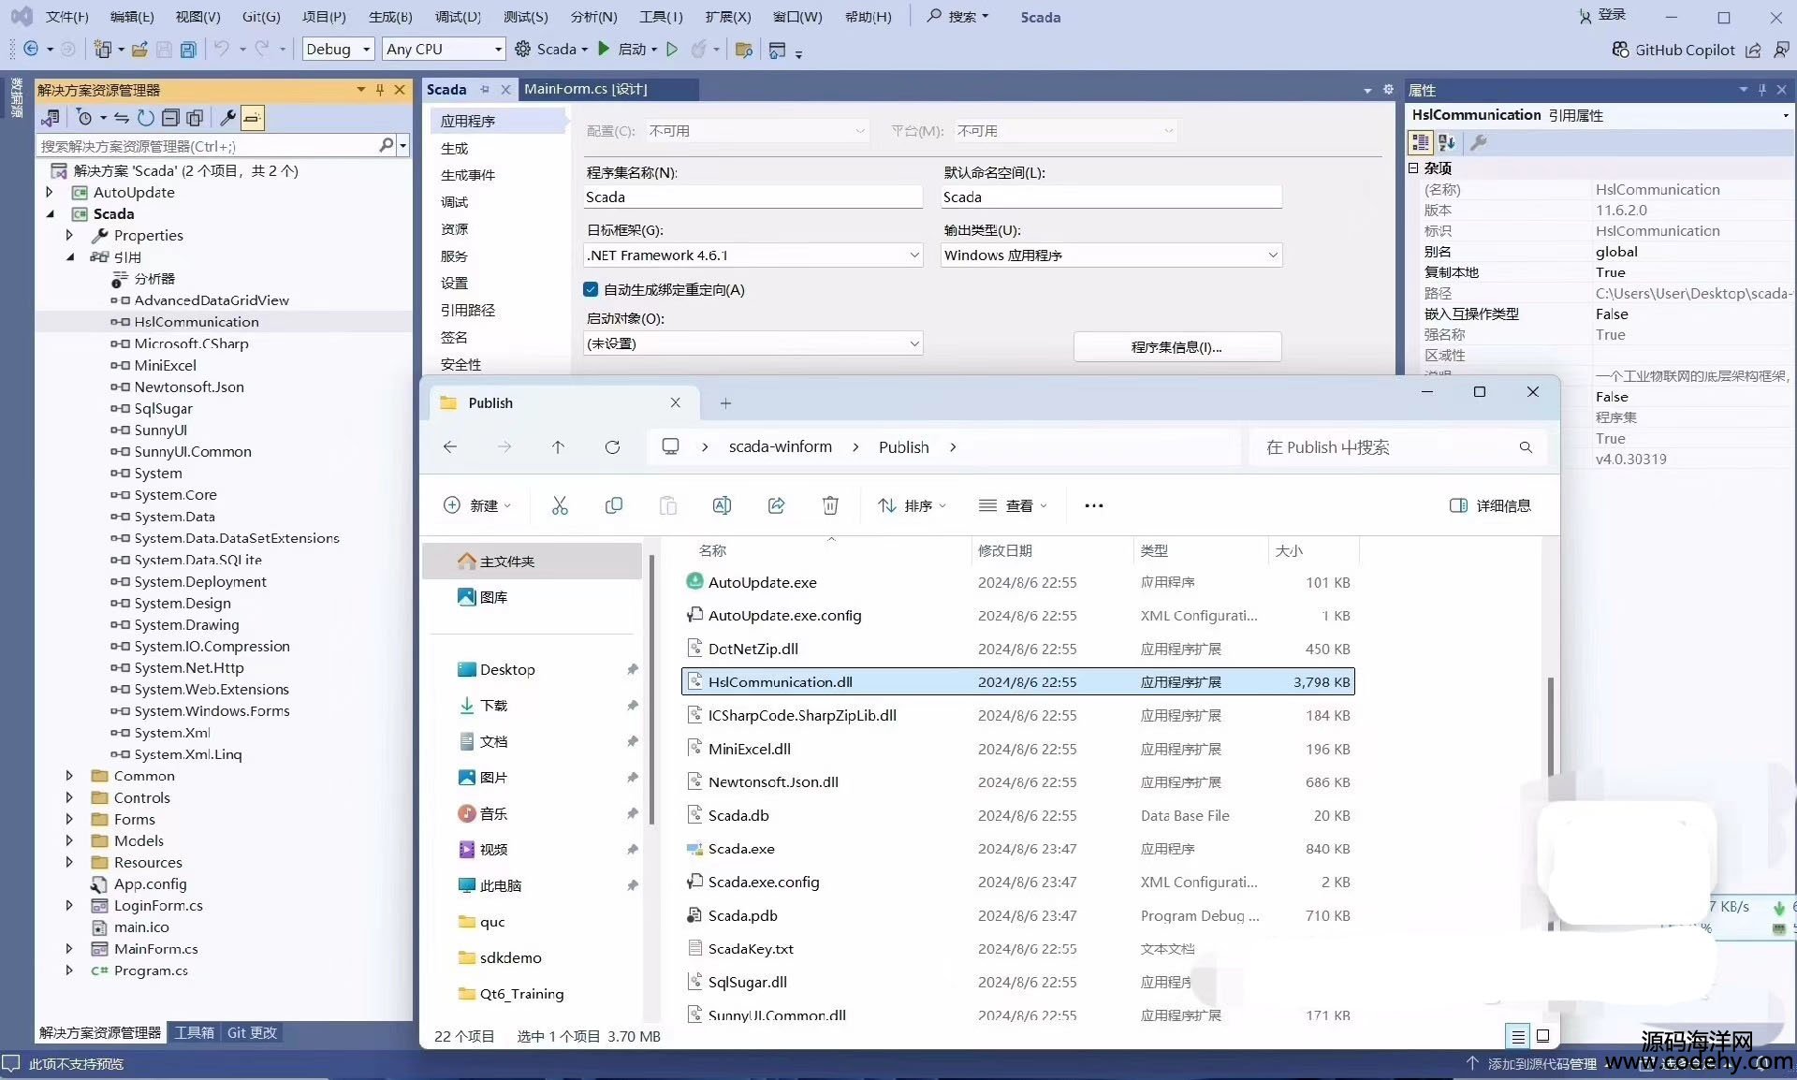Screen dimensions: 1797x1080
Task: Switch to MainForm.cs designer tab
Action: coord(586,89)
